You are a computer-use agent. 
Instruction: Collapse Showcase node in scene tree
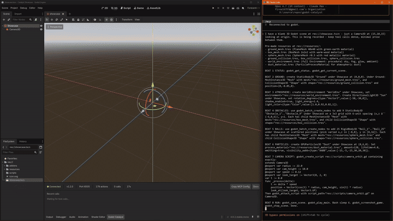(3, 26)
